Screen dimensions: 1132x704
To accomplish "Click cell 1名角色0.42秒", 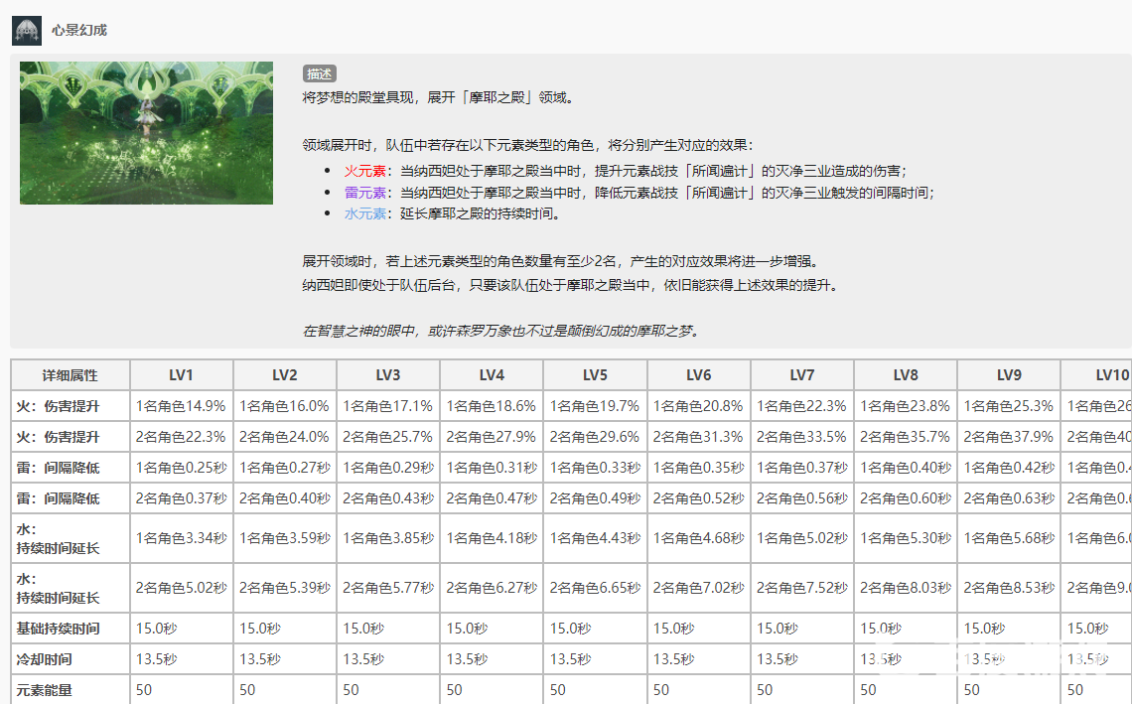I will pos(1009,468).
